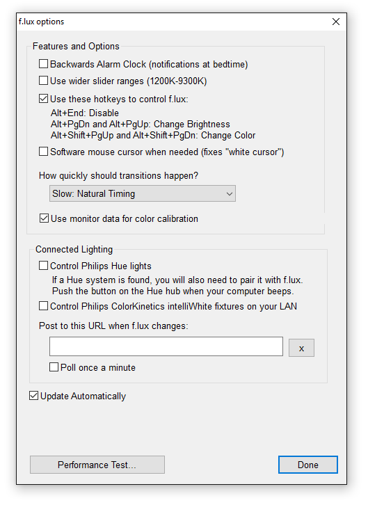Click the Connected Lighting group heading
Viewport: 368px width, 505px height.
click(x=74, y=249)
